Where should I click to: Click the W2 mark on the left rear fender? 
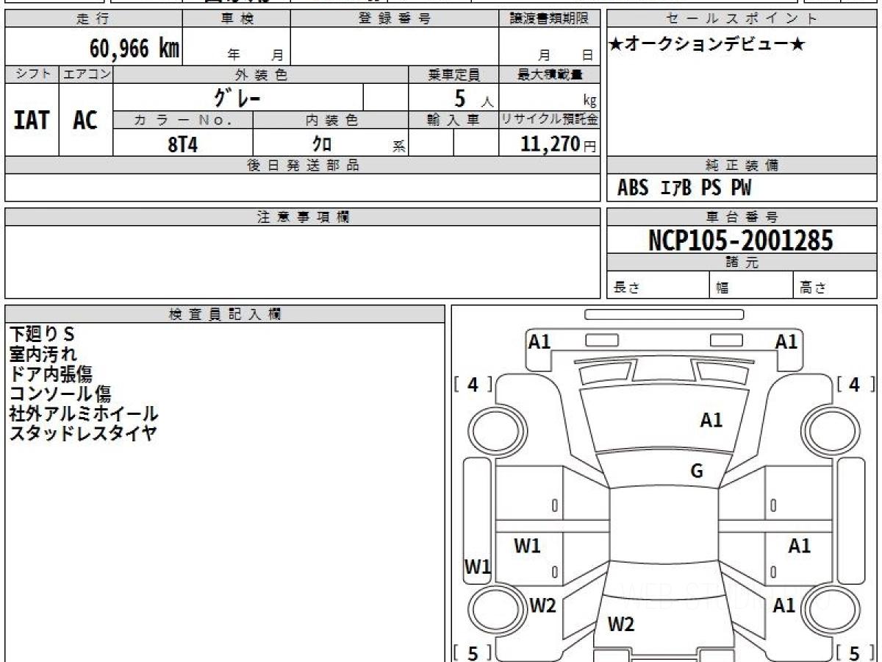(542, 606)
